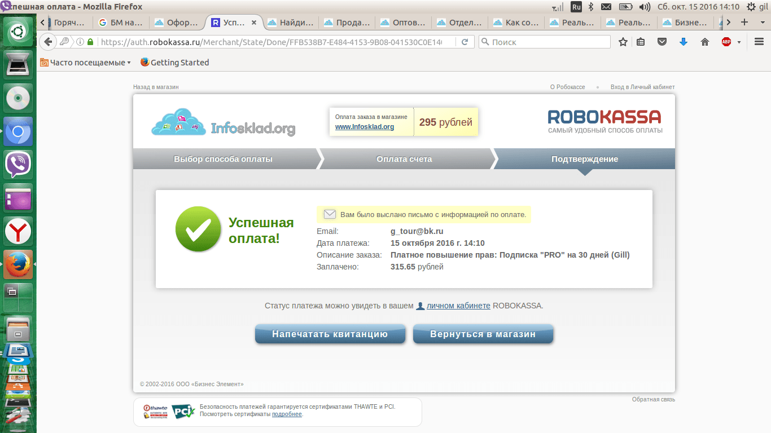The image size is (771, 433).
Task: Click the saved-logins key icon in address bar
Action: (65, 42)
